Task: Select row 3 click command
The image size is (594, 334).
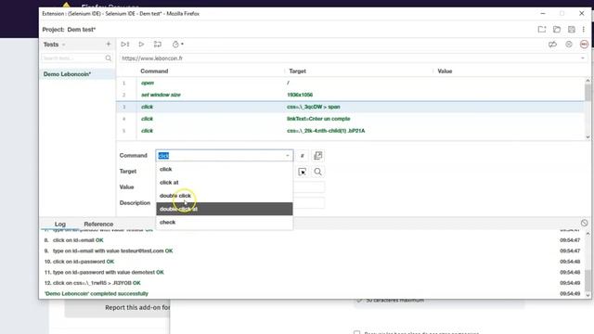Action: click(x=350, y=107)
